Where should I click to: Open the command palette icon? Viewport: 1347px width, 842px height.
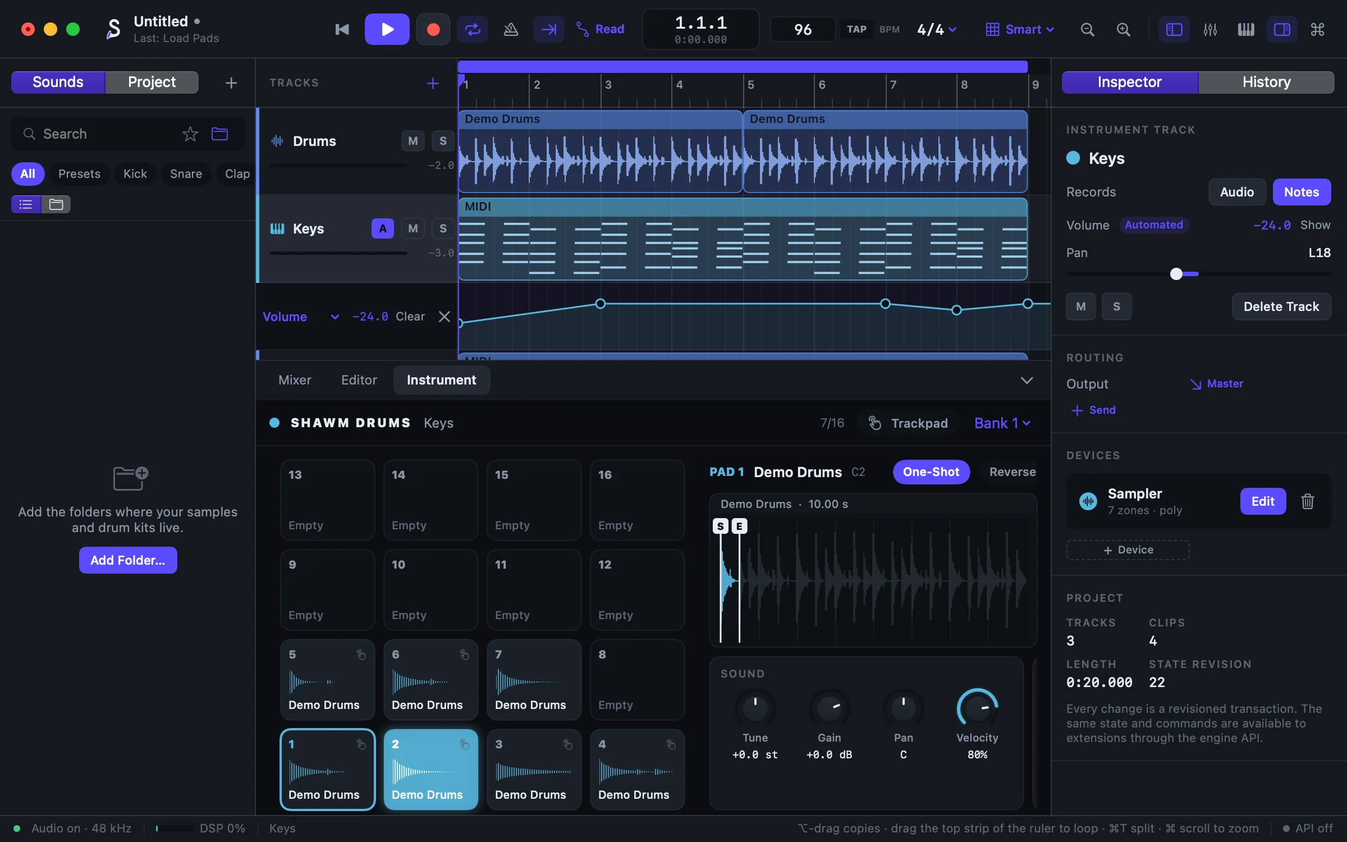coord(1318,29)
